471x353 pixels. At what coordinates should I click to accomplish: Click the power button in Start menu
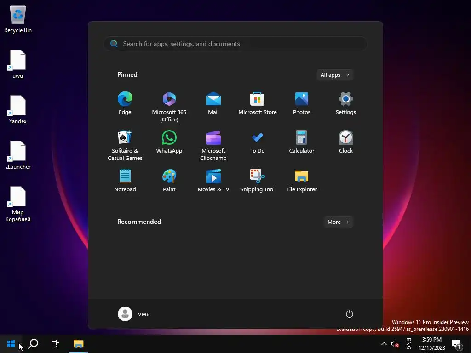pyautogui.click(x=350, y=314)
